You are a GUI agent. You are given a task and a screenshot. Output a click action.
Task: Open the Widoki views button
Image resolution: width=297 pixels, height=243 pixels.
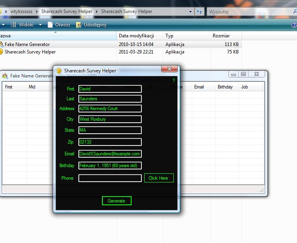coord(22,25)
